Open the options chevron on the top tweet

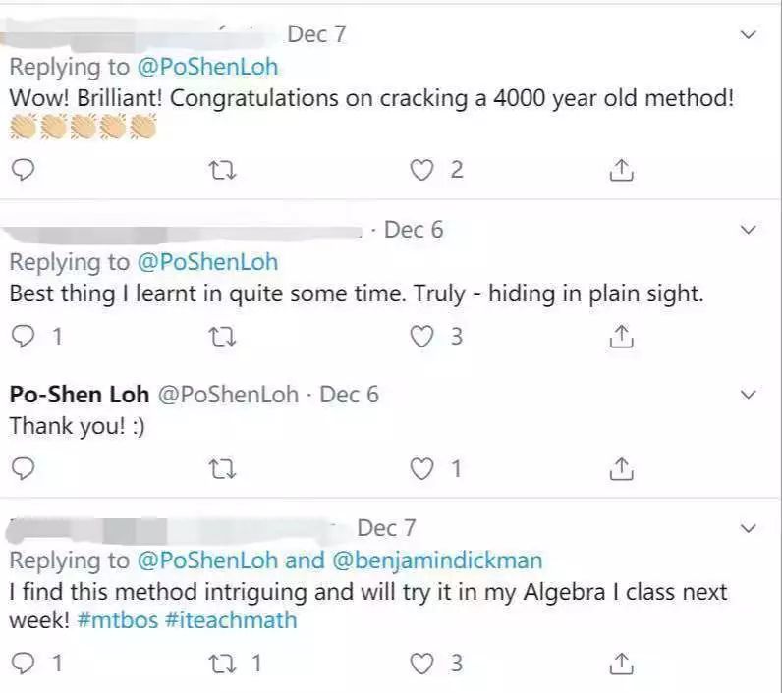click(749, 35)
